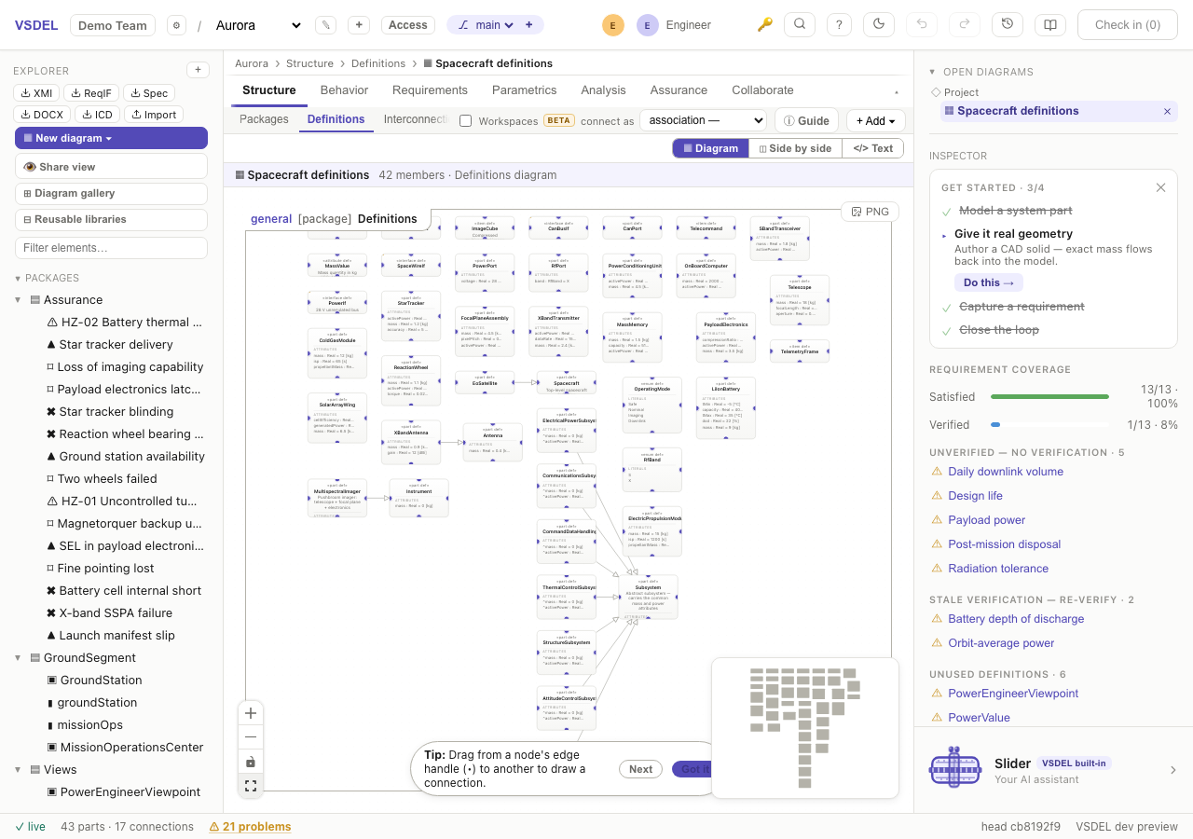Click Next on the tip popup
Image resolution: width=1193 pixels, height=839 pixels.
point(640,769)
